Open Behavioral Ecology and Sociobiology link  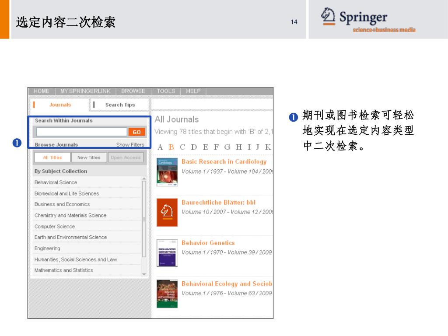[227, 283]
